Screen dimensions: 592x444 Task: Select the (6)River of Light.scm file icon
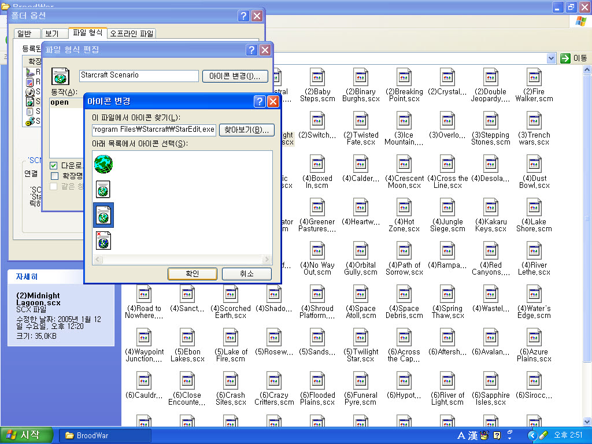[x=447, y=382]
